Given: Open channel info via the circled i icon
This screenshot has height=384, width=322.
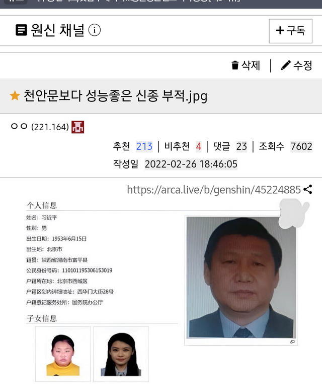Looking at the screenshot, I should (94, 30).
